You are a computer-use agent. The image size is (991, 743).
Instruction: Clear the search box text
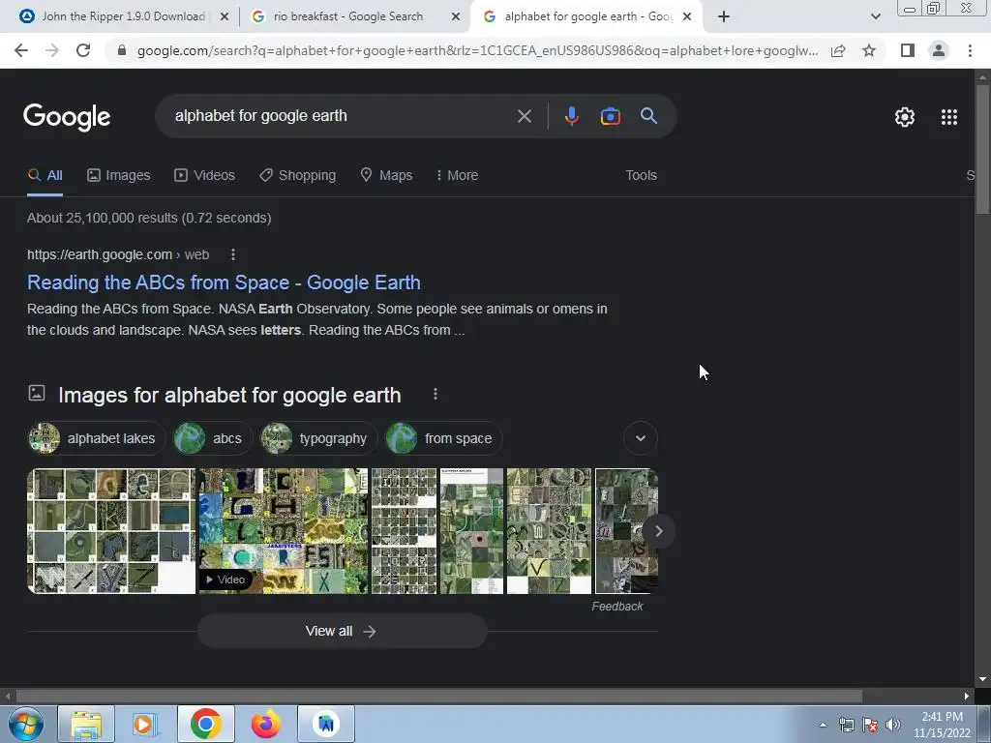524,116
